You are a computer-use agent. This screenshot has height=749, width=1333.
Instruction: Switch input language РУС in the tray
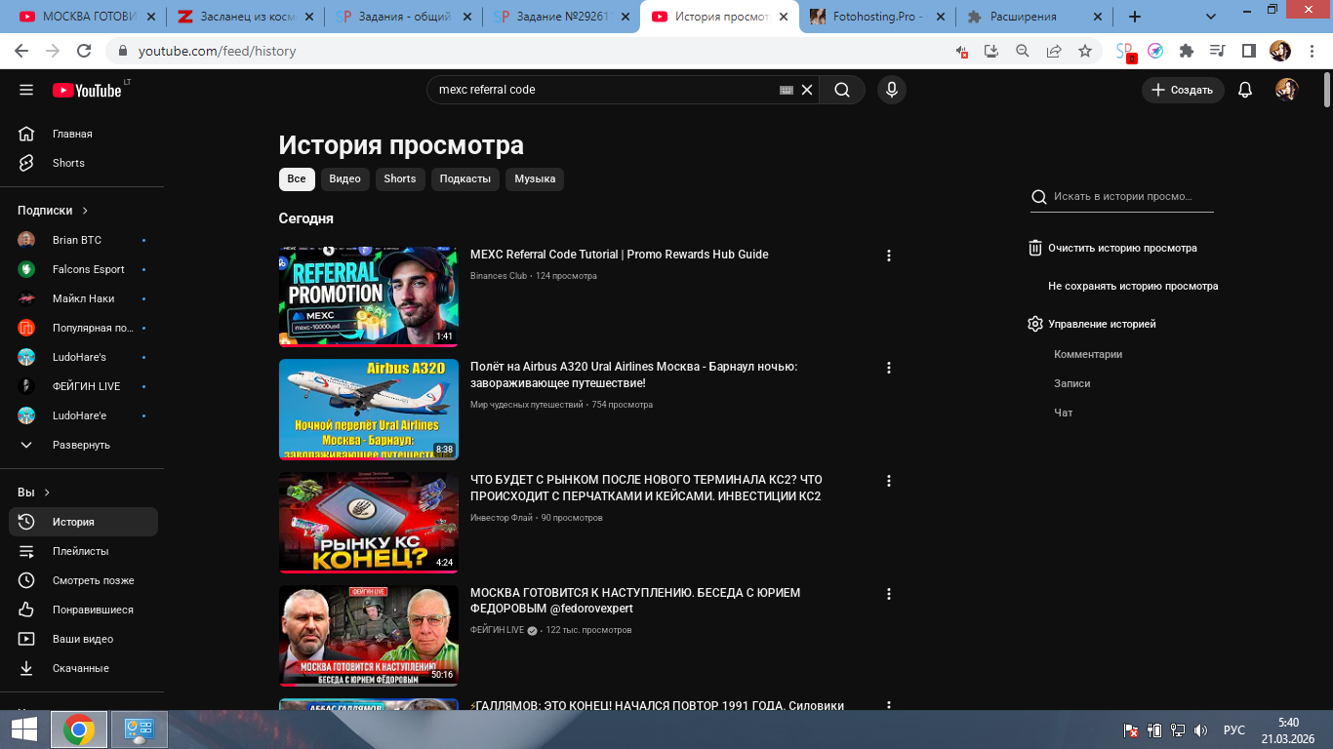1234,730
